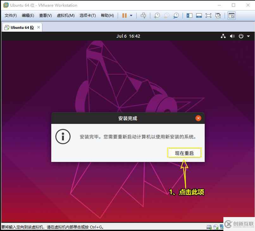Take a snapshot of the VM
Image resolution: width=255 pixels, height=231 pixels.
pos(157,16)
